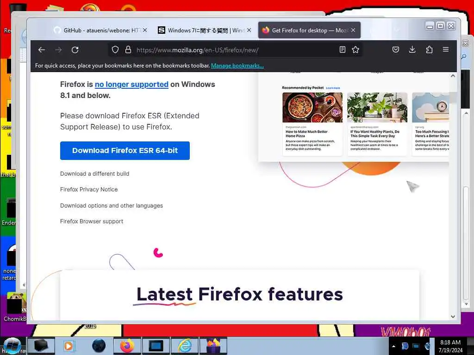The width and height of the screenshot is (474, 355).
Task: Show hidden system tray icons
Action: (393, 346)
